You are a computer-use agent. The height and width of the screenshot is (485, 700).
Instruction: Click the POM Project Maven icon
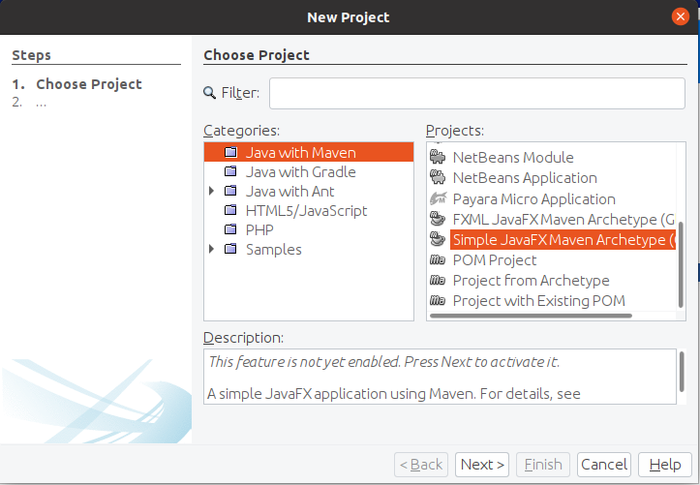pyautogui.click(x=437, y=259)
